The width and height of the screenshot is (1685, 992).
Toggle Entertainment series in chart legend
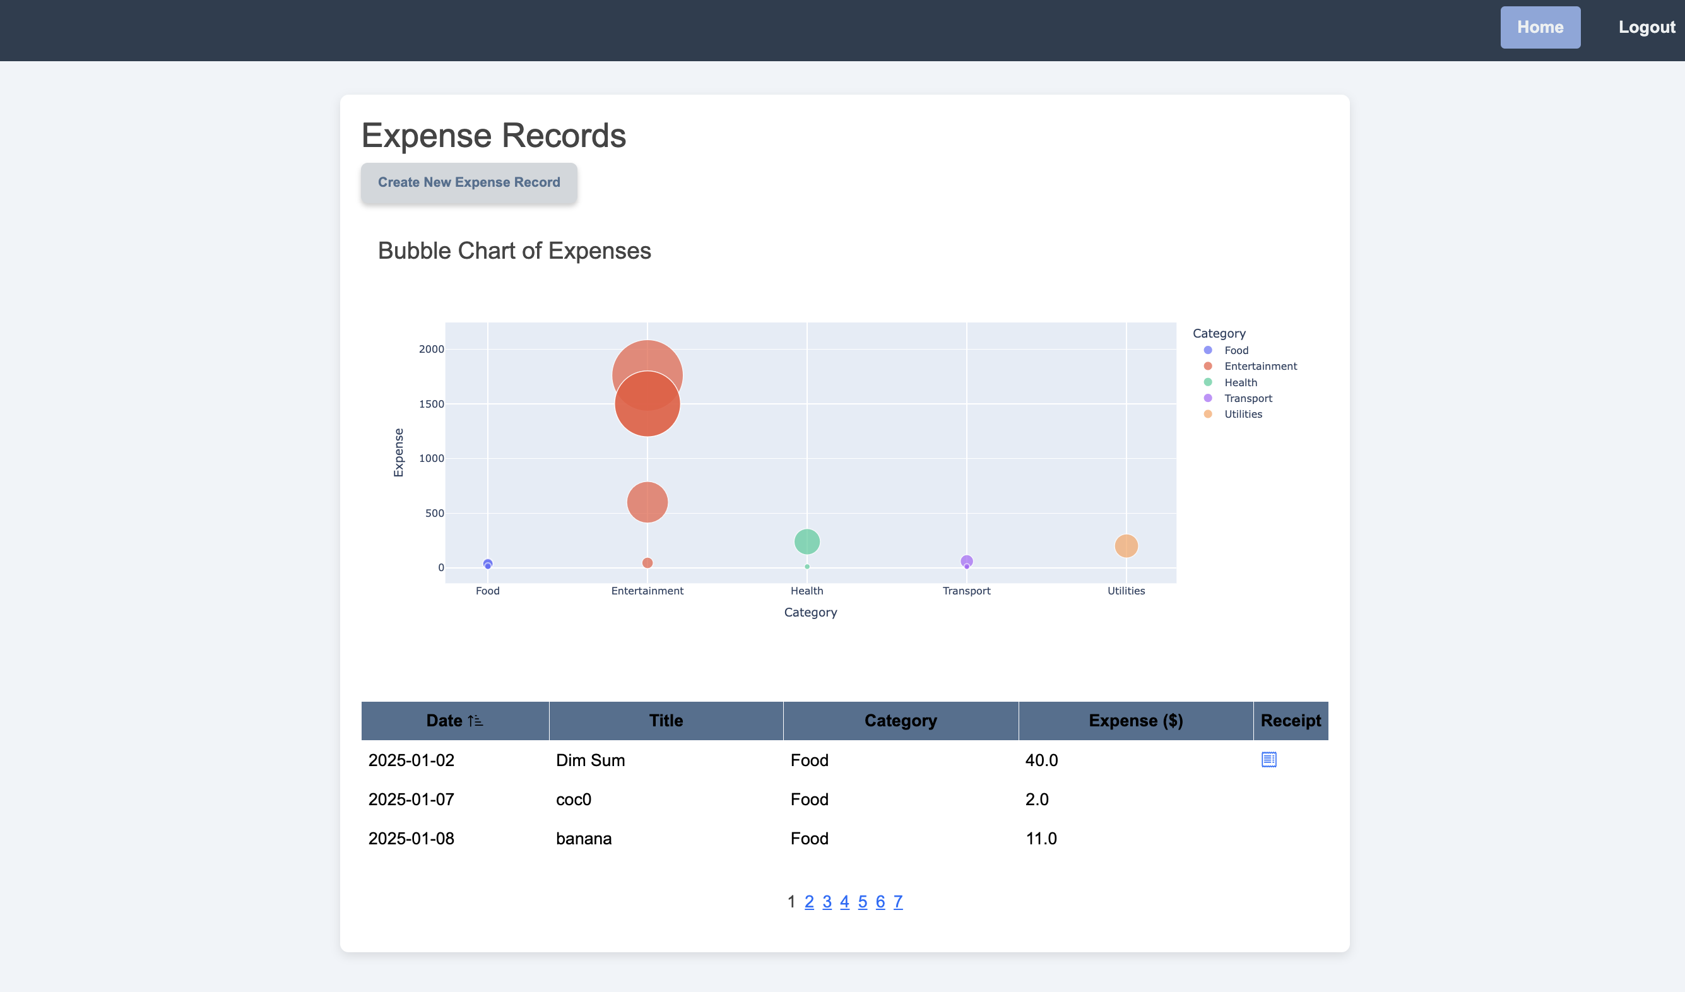tap(1260, 366)
